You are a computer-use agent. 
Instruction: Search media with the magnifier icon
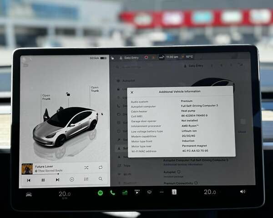pyautogui.click(x=101, y=178)
